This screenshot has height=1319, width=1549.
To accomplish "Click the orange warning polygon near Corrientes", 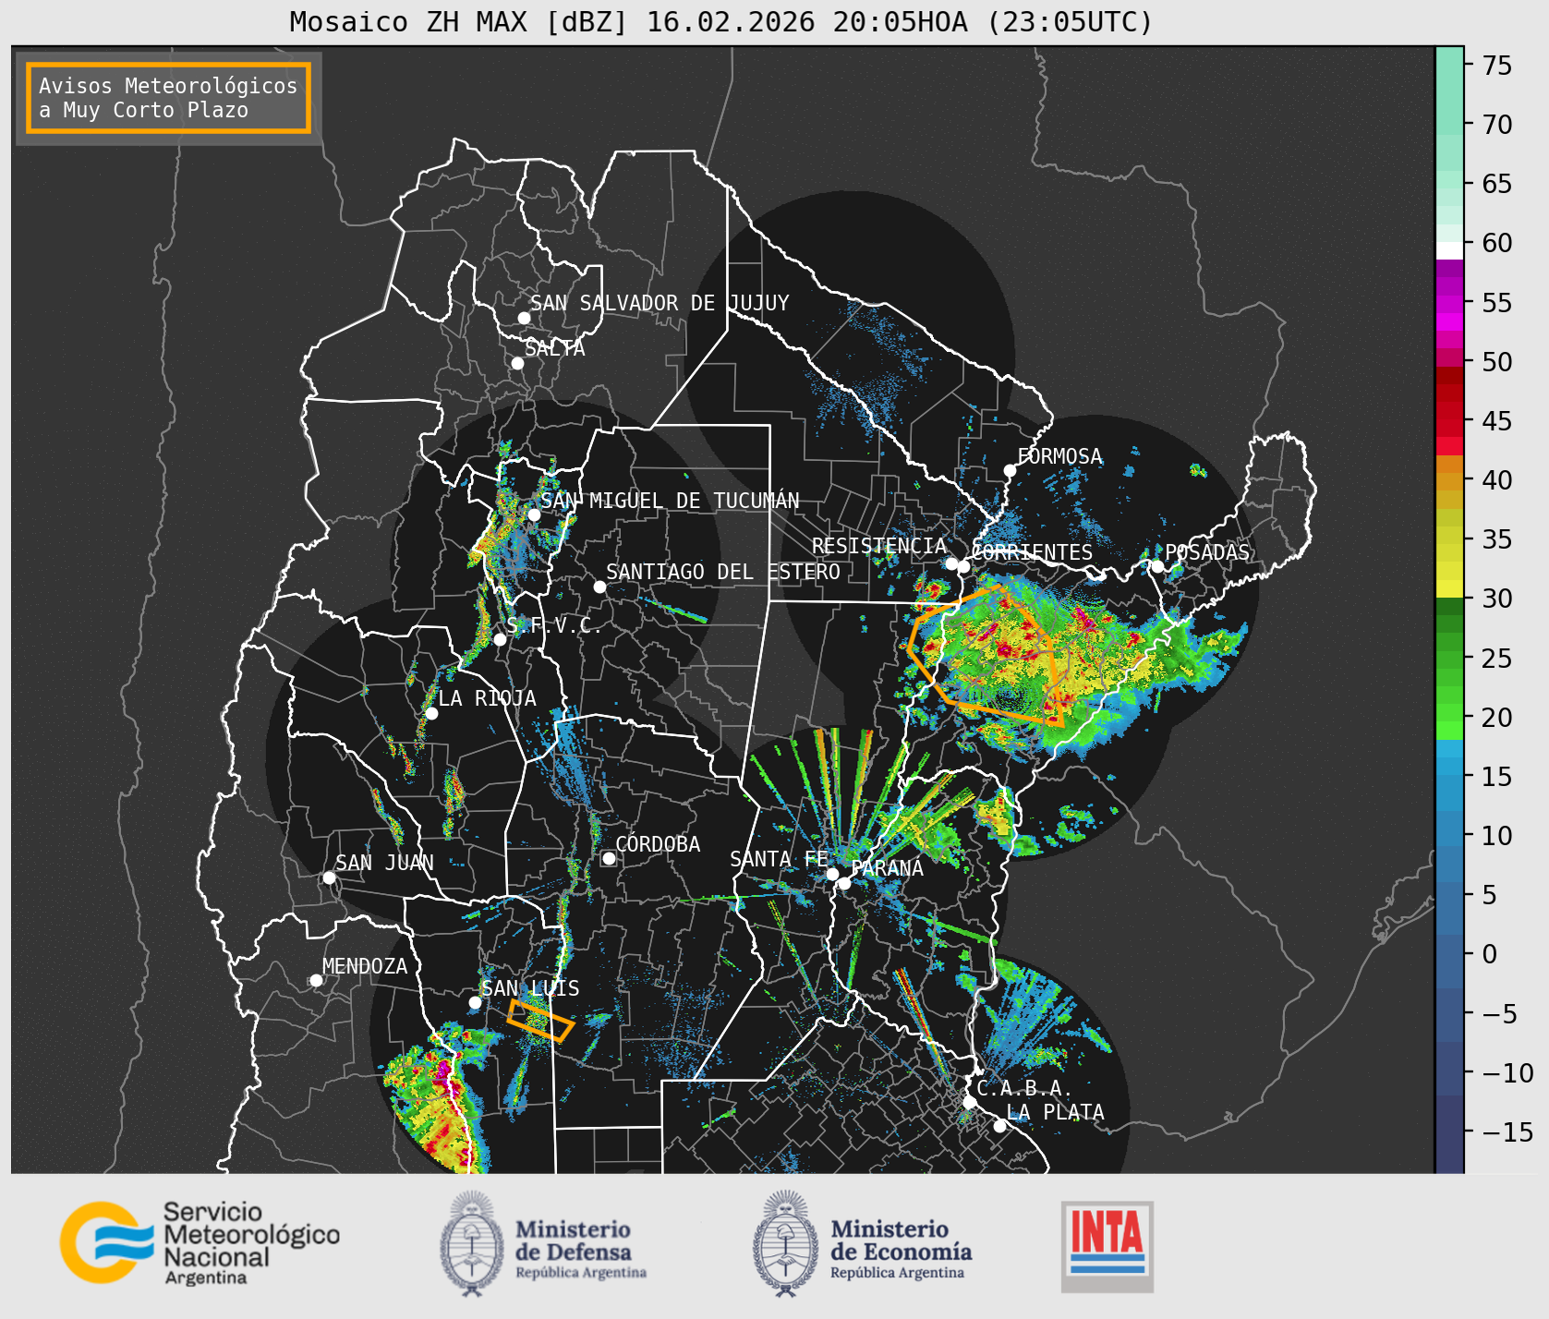I will click(986, 654).
